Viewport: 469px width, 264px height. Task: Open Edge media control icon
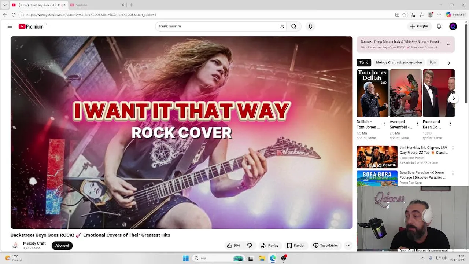click(413, 15)
